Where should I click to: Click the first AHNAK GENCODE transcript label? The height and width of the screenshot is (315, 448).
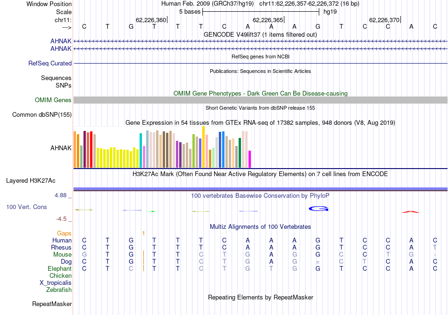[61, 41]
